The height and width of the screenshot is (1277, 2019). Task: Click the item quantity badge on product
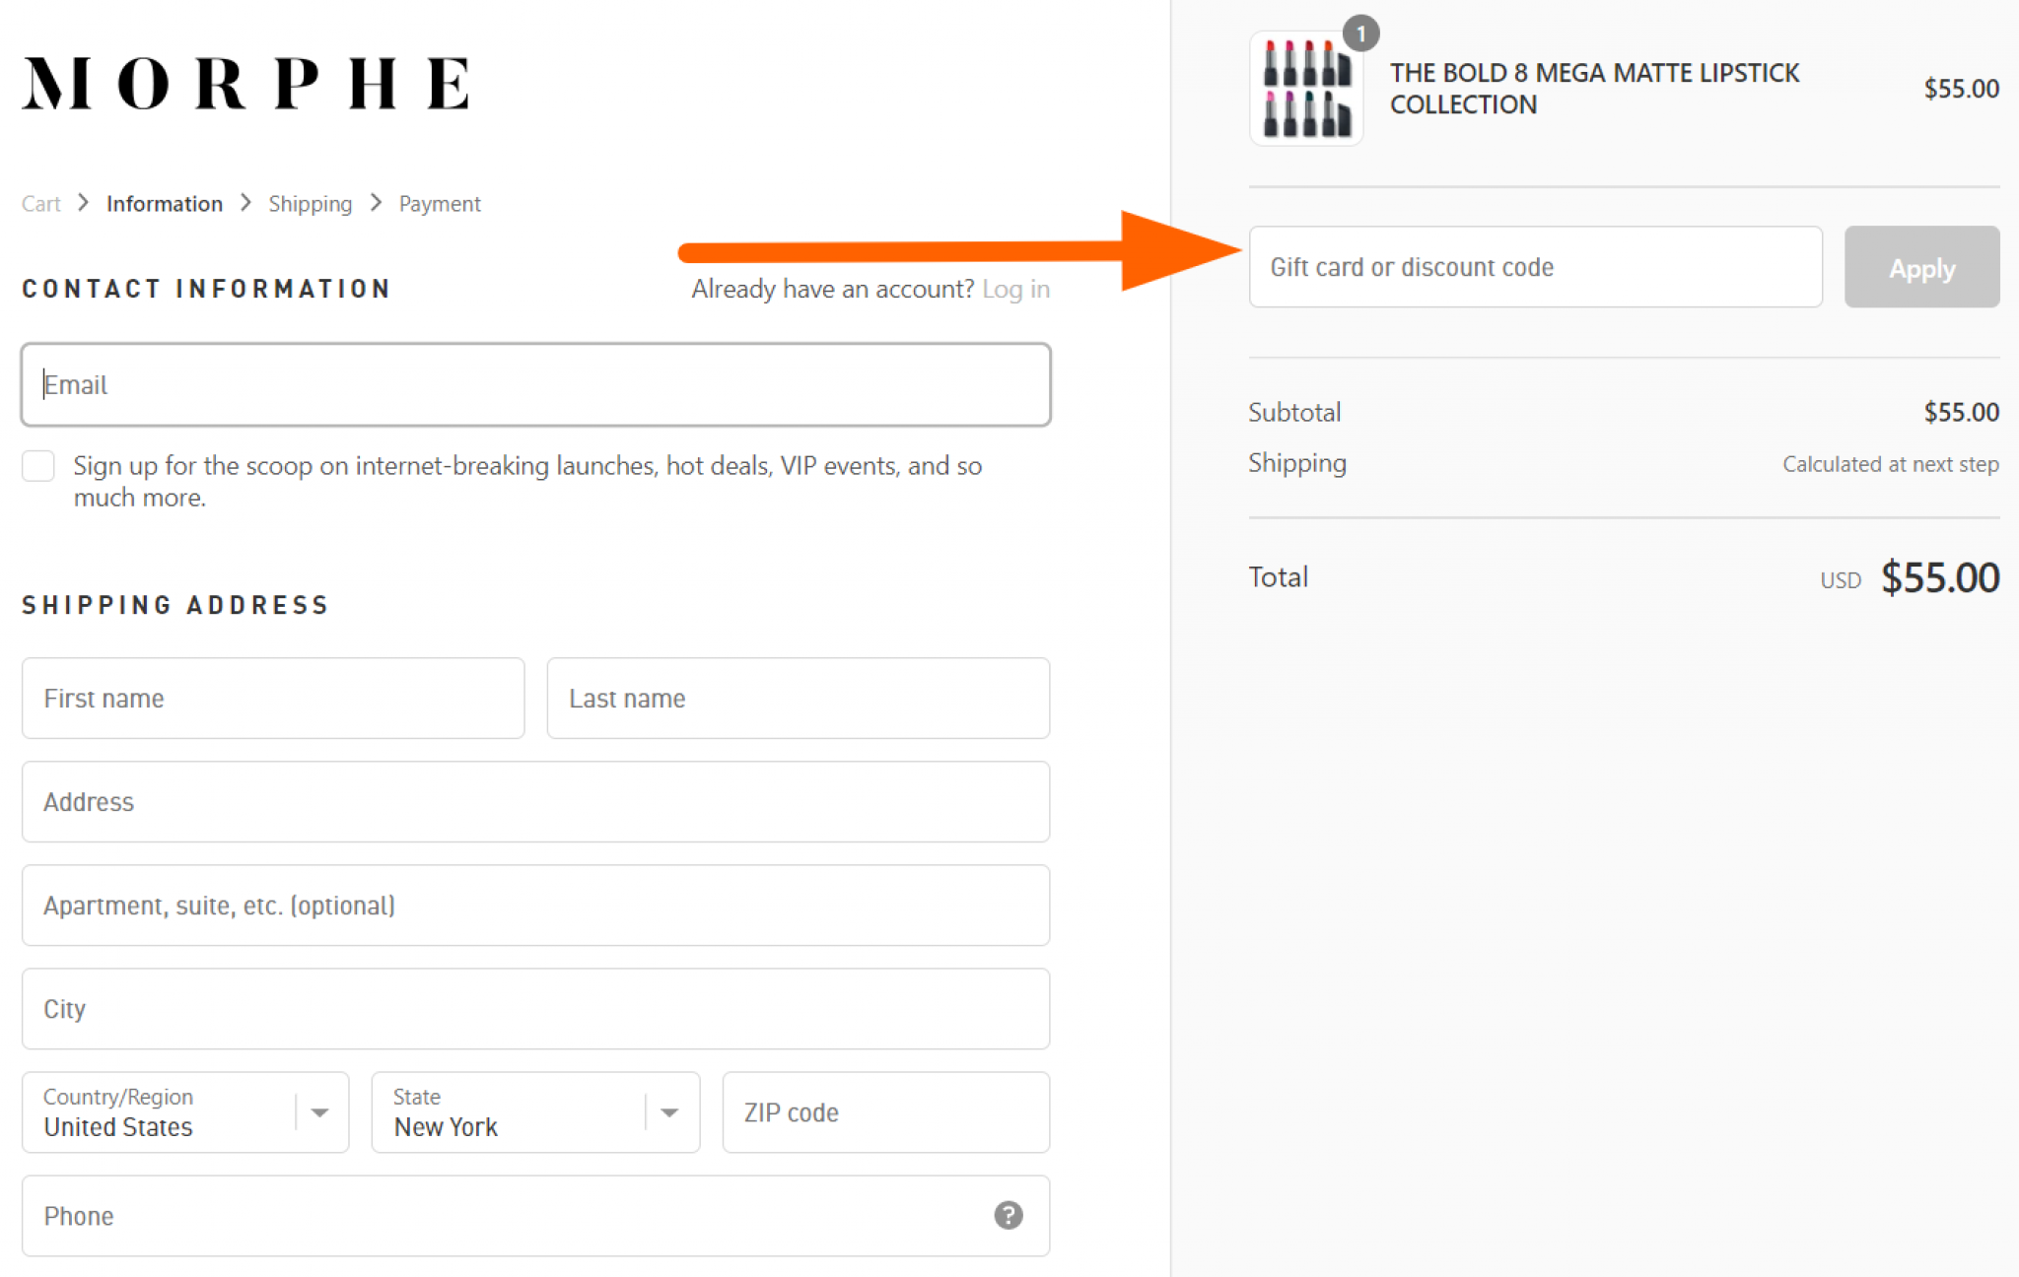tap(1360, 34)
